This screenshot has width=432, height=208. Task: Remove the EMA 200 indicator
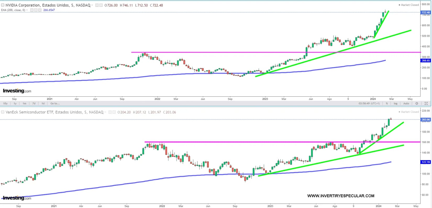click(x=40, y=10)
